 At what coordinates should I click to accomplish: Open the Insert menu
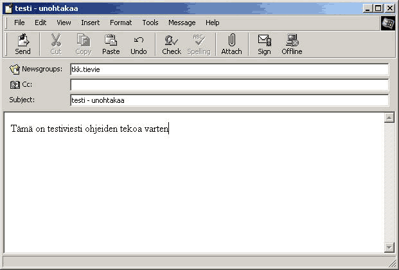point(91,22)
